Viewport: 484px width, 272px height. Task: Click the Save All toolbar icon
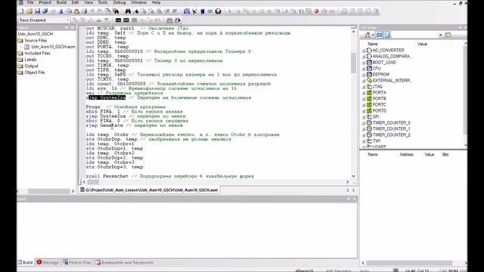click(45, 11)
